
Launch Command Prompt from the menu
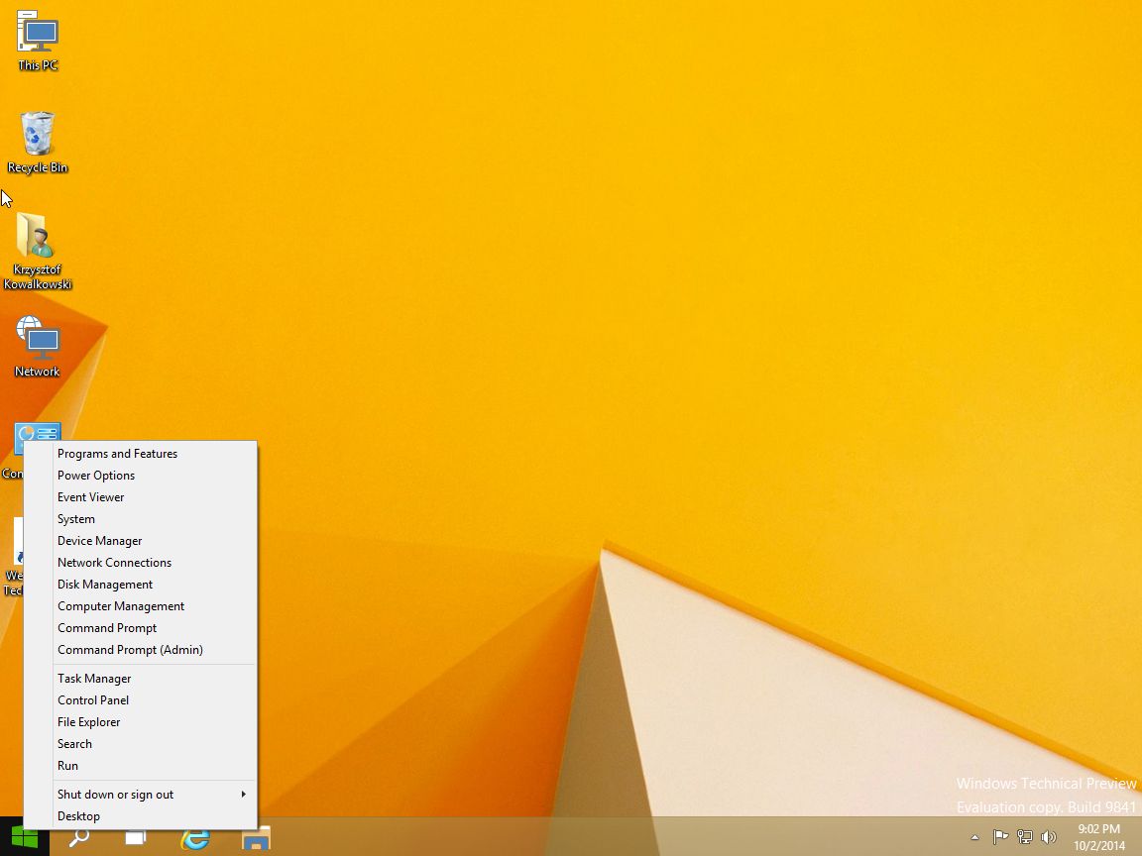pos(141,628)
